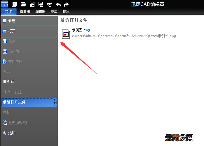Screen dimensions: 204x146
Task: Open recent file 示例图.dwg by its name
Action: click(81, 30)
